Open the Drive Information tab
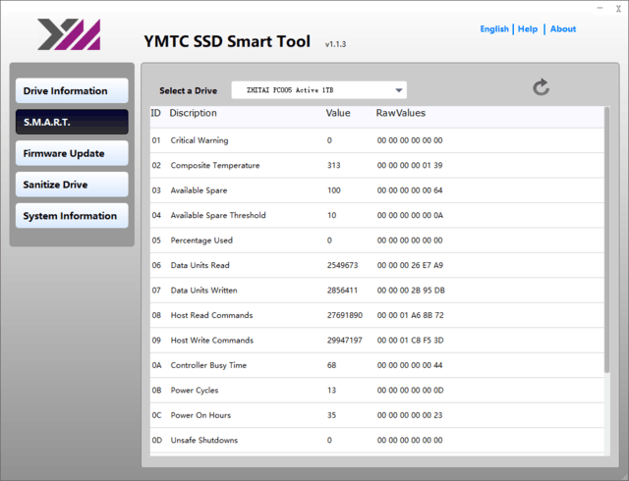This screenshot has height=481, width=629. (72, 90)
